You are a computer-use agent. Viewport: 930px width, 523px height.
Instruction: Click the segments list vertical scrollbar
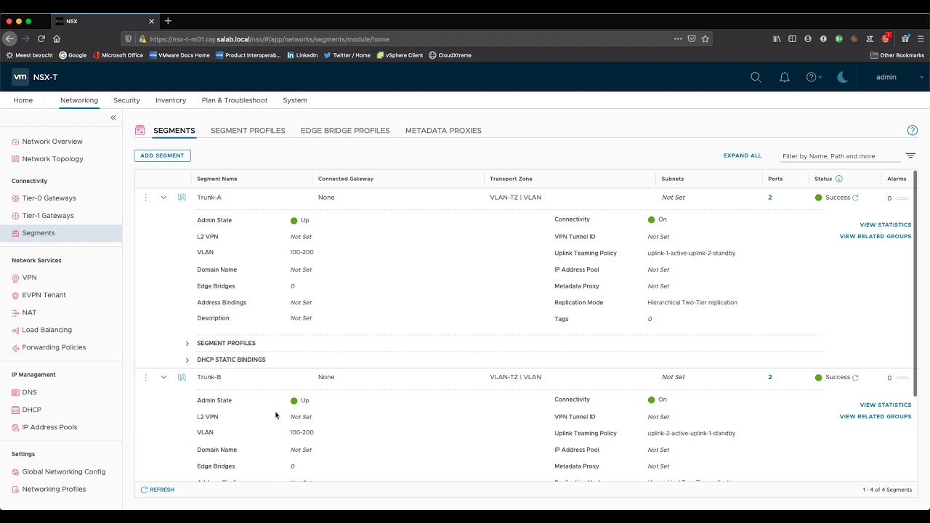[915, 283]
